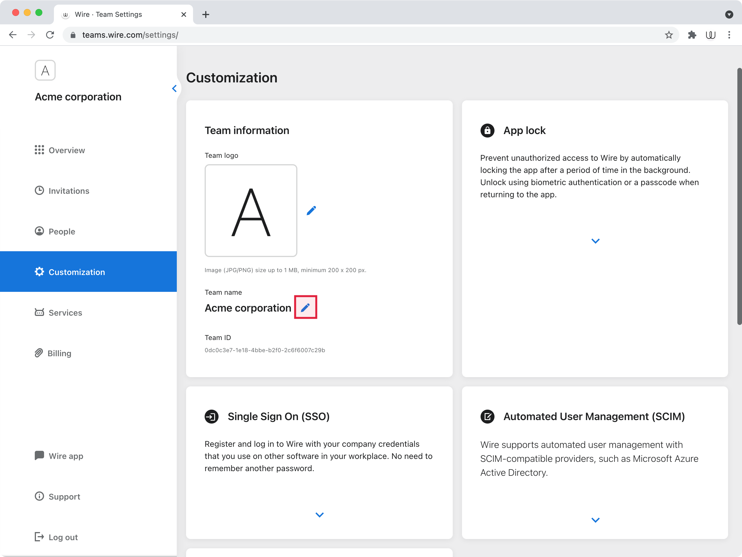Click the Support info icon
Viewport: 742px width, 557px height.
(x=39, y=496)
